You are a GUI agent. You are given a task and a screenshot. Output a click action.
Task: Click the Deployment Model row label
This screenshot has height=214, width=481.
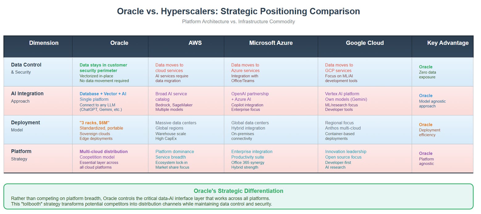25,126
